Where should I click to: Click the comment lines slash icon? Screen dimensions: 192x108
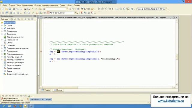[x=33, y=13]
